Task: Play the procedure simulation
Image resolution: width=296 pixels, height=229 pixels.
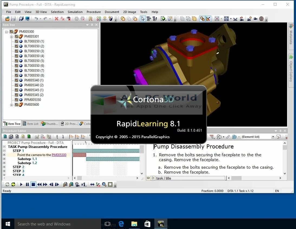Action: 21,184
